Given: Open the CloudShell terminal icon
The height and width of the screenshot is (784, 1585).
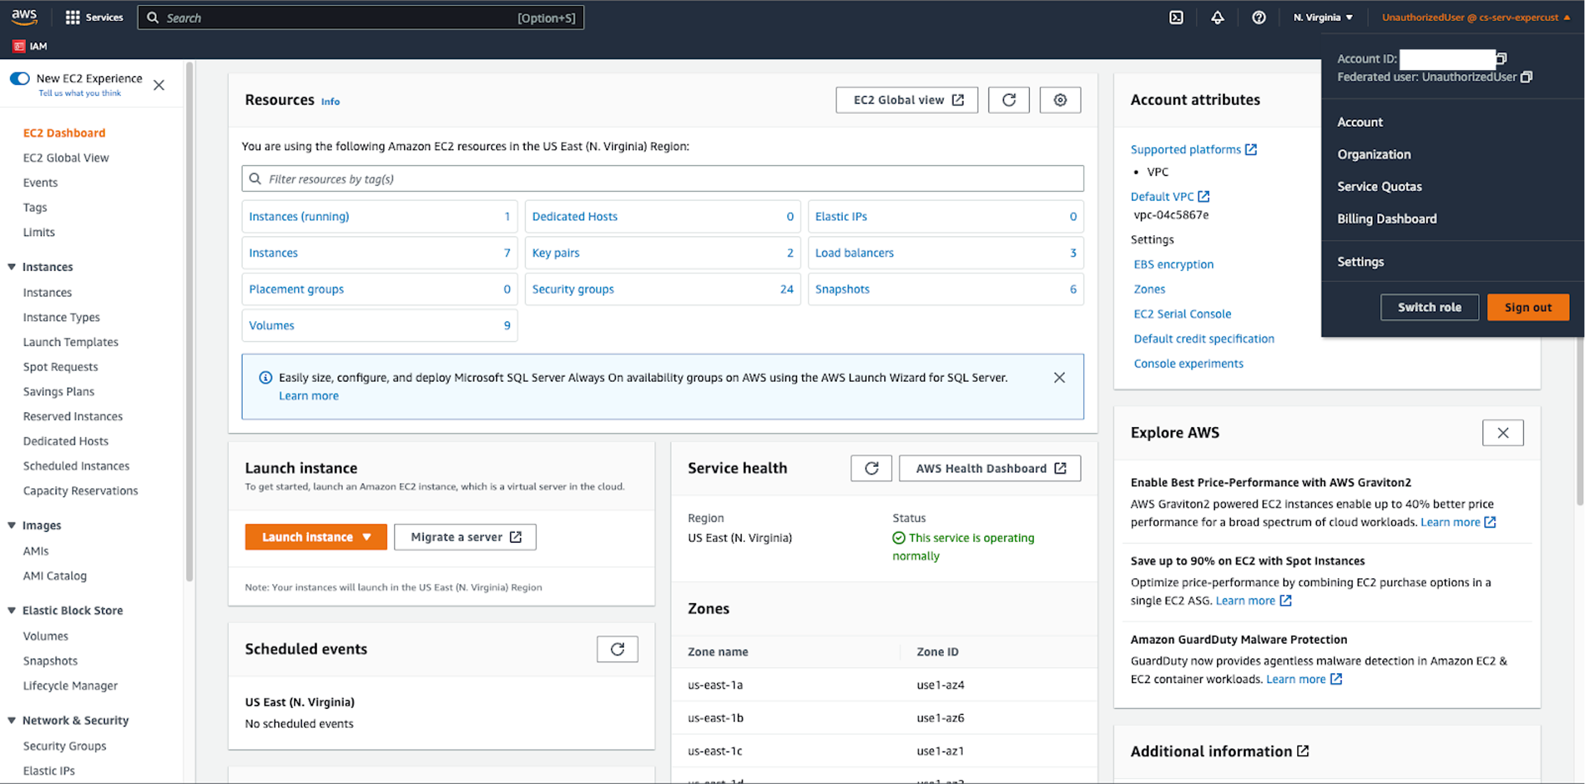Looking at the screenshot, I should pos(1176,17).
